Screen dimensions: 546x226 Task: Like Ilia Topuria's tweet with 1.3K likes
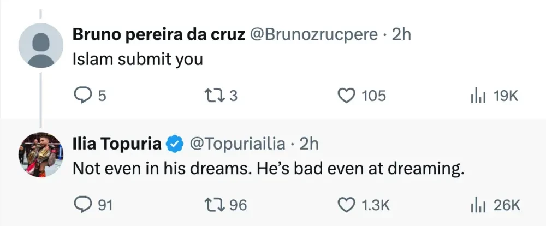[346, 205]
